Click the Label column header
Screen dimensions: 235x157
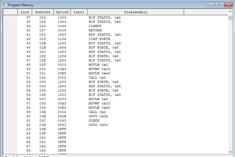(79, 12)
